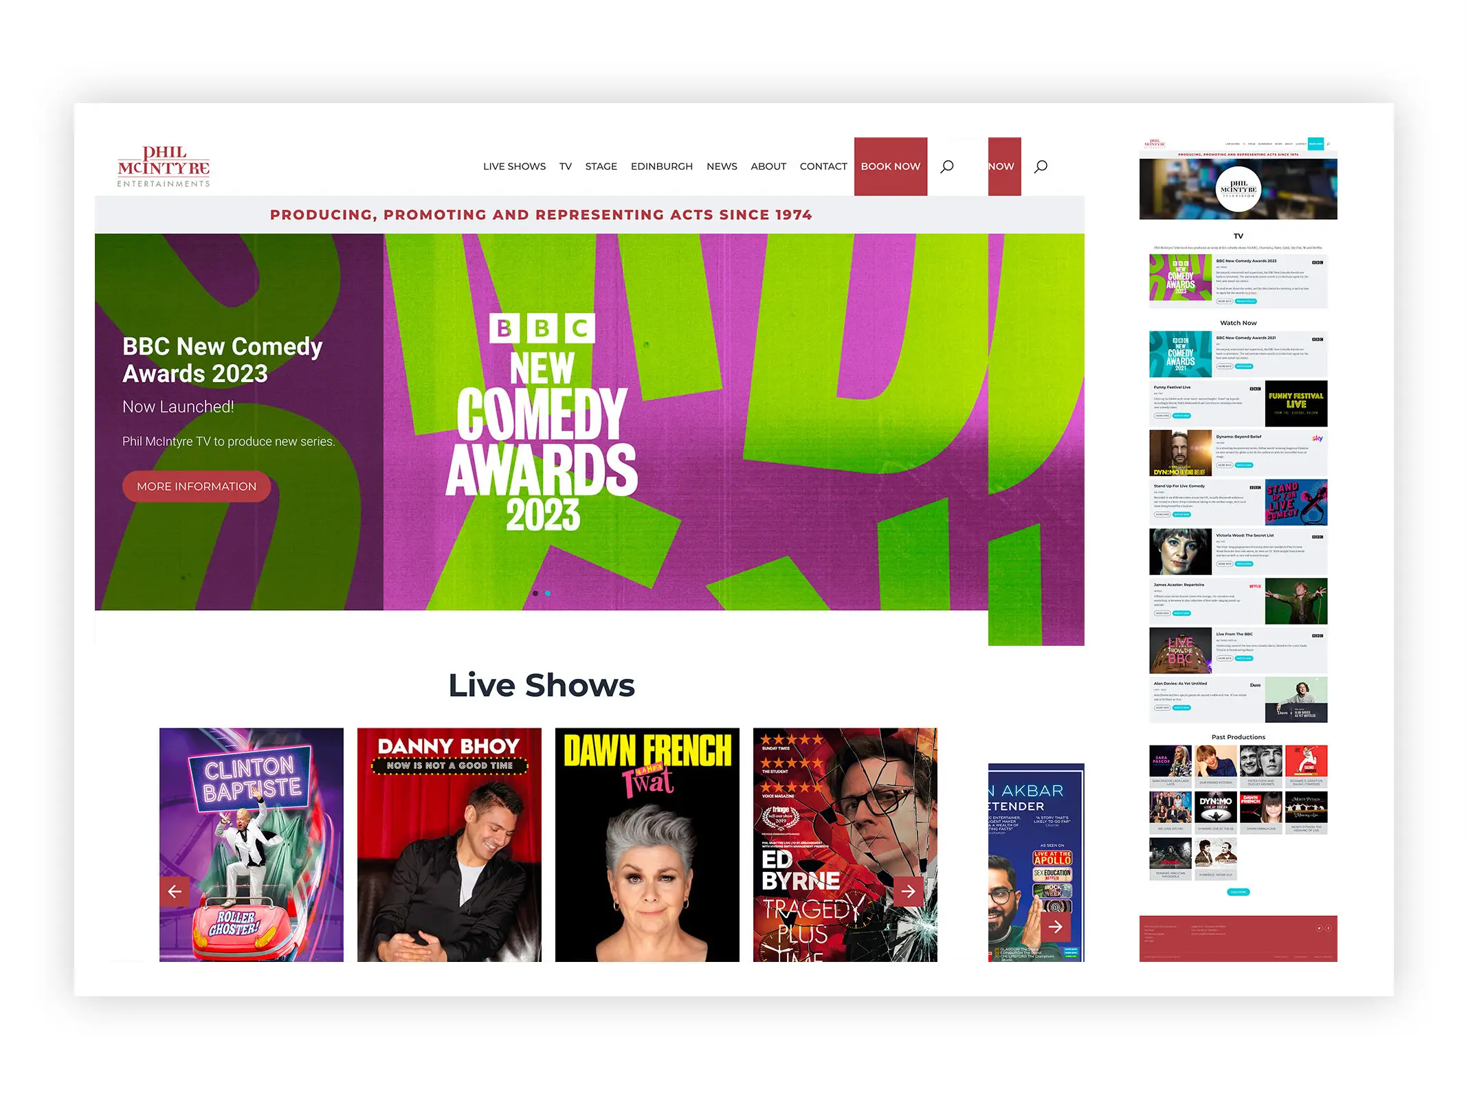Open search icon beside full BOOK NOW button
Viewport: 1466px width, 1098px height.
coord(947,166)
